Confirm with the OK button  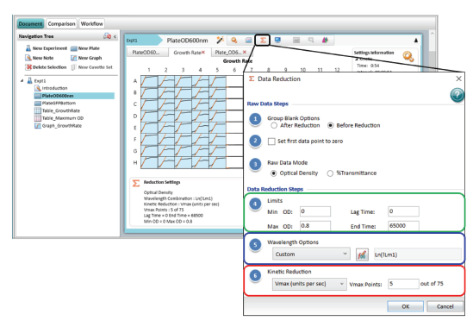coord(406,306)
